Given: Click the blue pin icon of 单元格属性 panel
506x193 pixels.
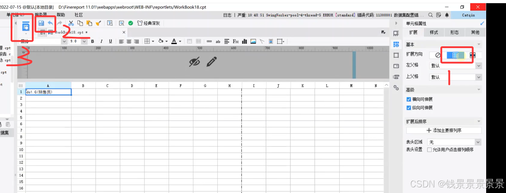Looking at the screenshot, I should [x=482, y=23].
